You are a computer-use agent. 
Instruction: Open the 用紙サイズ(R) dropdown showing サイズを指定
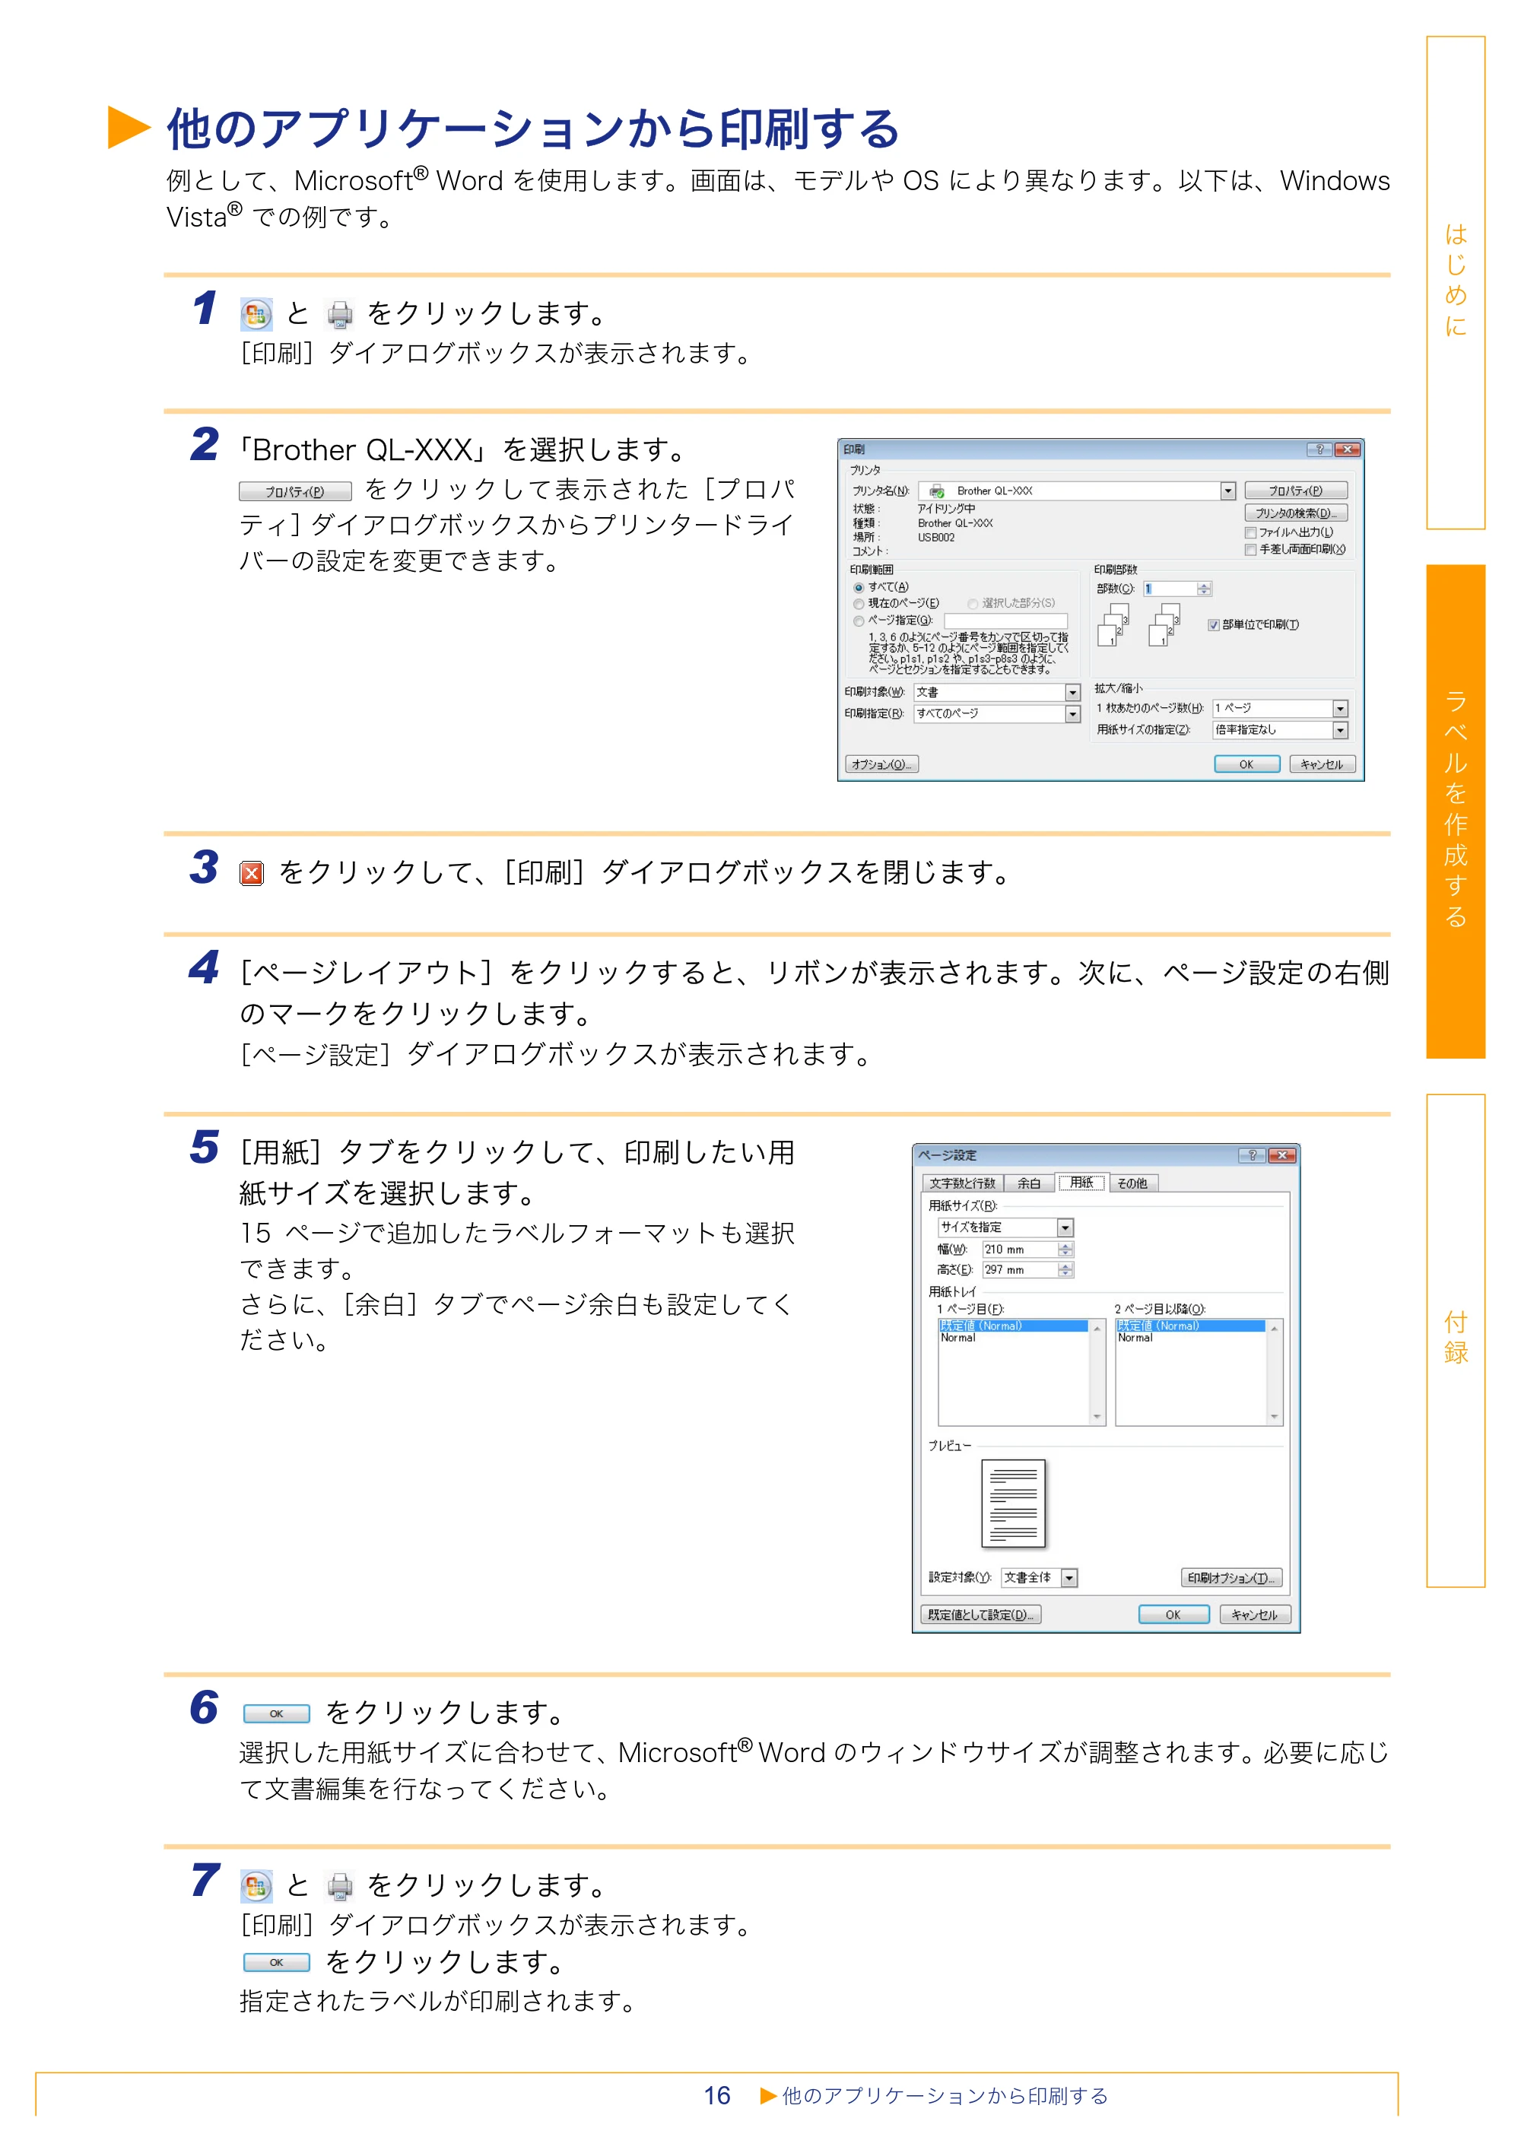1065,1228
